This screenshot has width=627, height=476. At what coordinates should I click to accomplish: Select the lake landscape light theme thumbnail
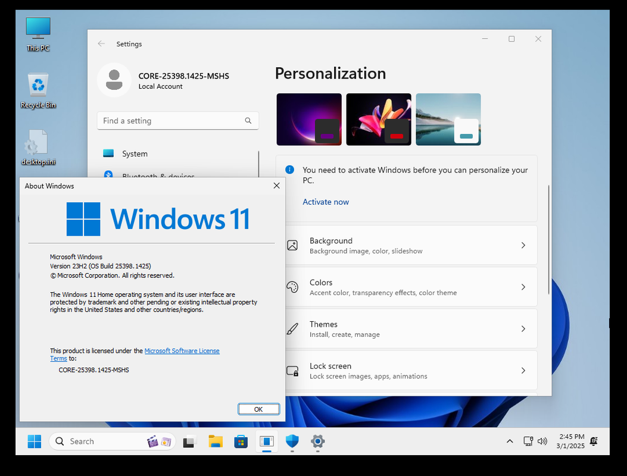pyautogui.click(x=448, y=120)
